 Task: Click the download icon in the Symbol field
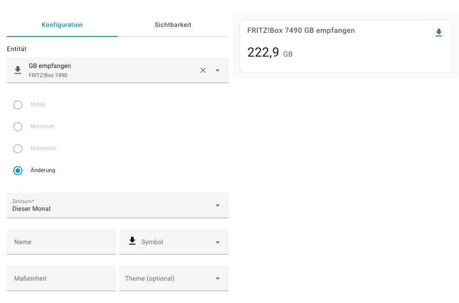(x=132, y=241)
